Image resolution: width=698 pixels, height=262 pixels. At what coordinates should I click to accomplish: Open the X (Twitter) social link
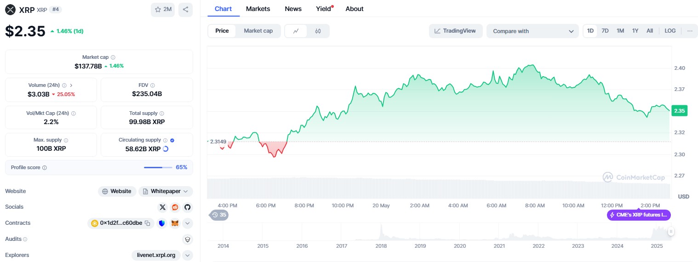tap(162, 207)
